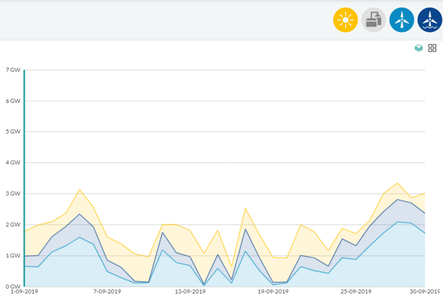Switch to stacked layers chart view
Image resolution: width=443 pixels, height=306 pixels.
click(418, 48)
